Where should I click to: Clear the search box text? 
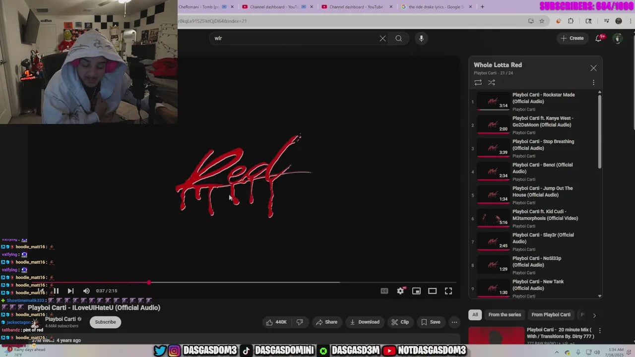tap(382, 38)
